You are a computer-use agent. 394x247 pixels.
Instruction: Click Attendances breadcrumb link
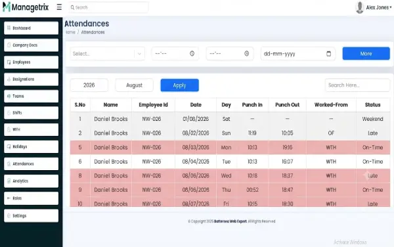click(93, 32)
